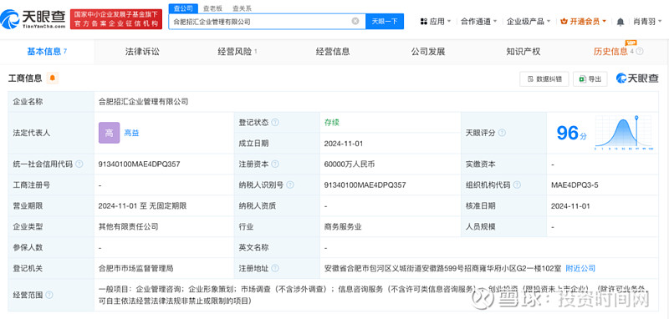Click the purple 高 avatar of legal representative

pos(110,133)
